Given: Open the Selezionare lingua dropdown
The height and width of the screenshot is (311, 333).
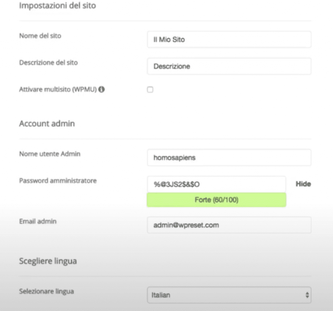Looking at the screenshot, I should [x=229, y=295].
